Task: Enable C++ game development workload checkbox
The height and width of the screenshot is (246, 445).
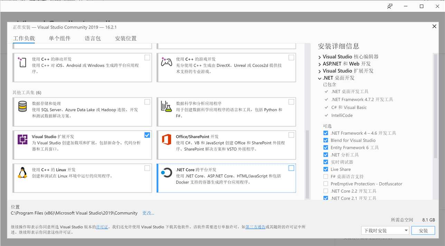Action: pyautogui.click(x=291, y=58)
